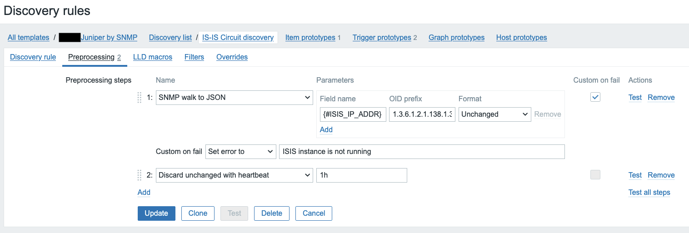The width and height of the screenshot is (689, 233).
Task: Click drag handle icon for step 2
Action: tap(140, 175)
